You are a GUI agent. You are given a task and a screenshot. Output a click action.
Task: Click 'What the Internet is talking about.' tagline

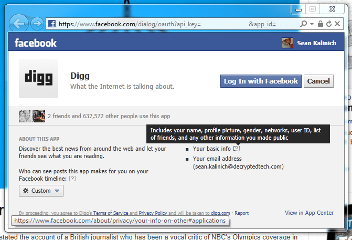(122, 86)
